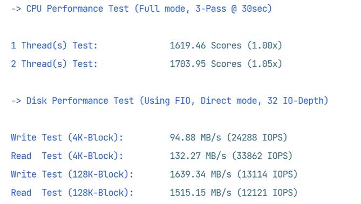Select the 1 Thread(s) Test label
361x204 pixels.
click(x=55, y=46)
